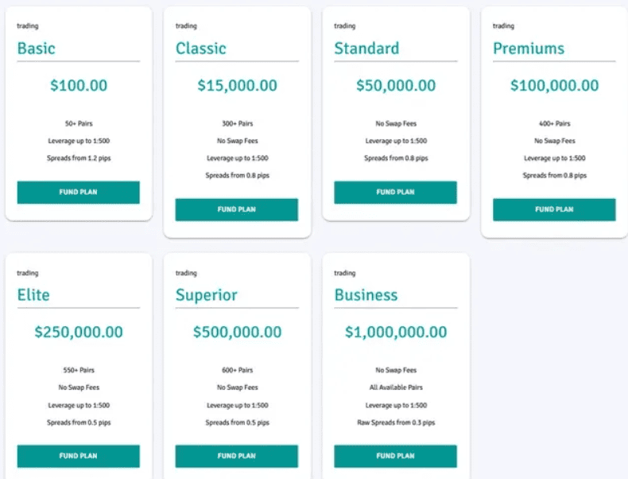Image resolution: width=628 pixels, height=479 pixels.
Task: Select the $50,000.00 Standard price
Action: (x=395, y=86)
